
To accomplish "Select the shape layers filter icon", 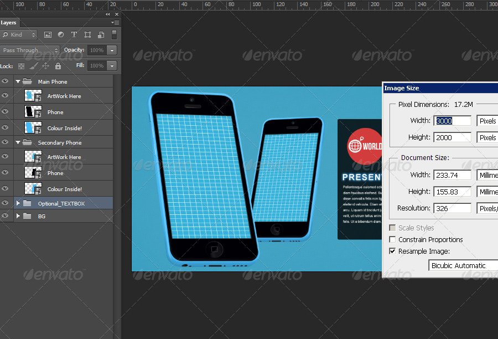I will [x=87, y=34].
